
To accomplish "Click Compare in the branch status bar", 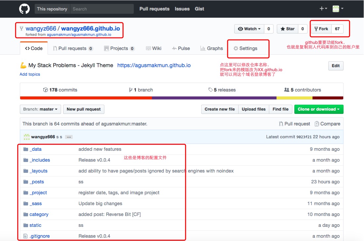I will coord(327,124).
